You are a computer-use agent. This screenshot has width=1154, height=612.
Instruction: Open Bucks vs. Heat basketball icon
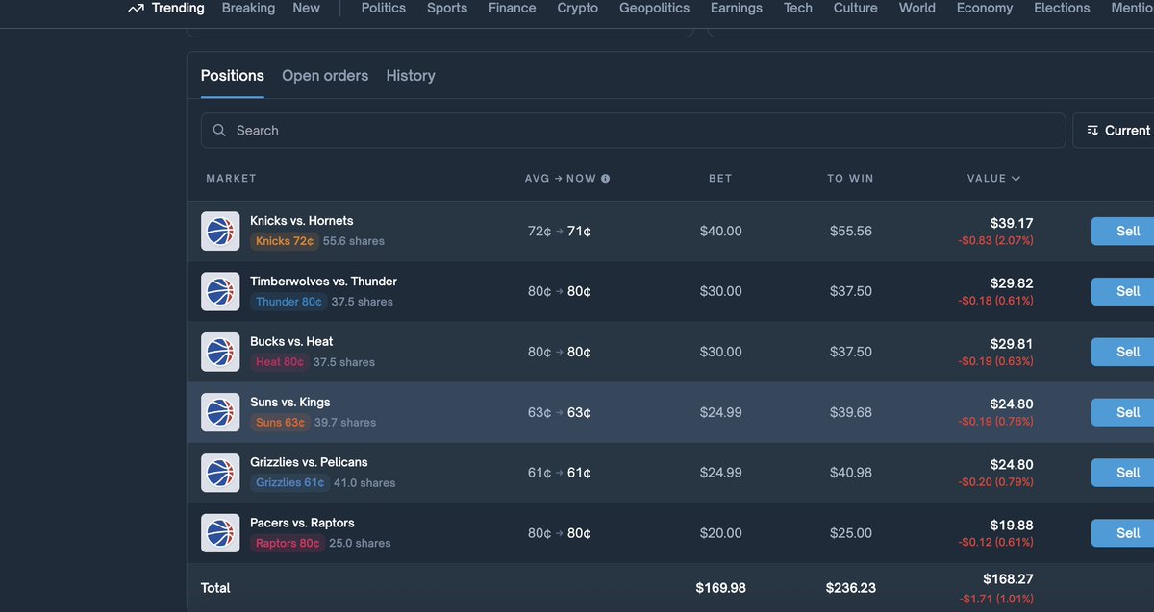pyautogui.click(x=220, y=353)
